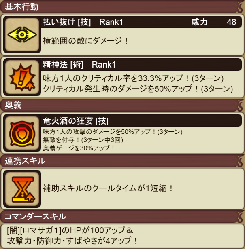Click the 精神法 [術] Rank1 title bar

tap(141, 65)
